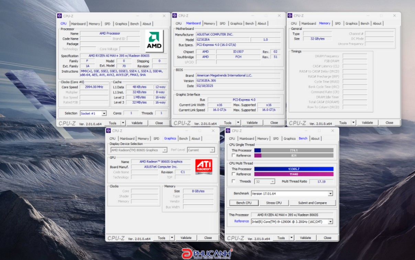This screenshot has width=415, height=260.
Task: Click Current Link Width value x16
Action: point(219,105)
